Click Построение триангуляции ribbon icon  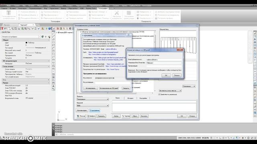tap(129, 15)
